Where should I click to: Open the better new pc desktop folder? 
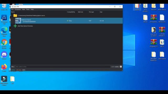point(162,7)
